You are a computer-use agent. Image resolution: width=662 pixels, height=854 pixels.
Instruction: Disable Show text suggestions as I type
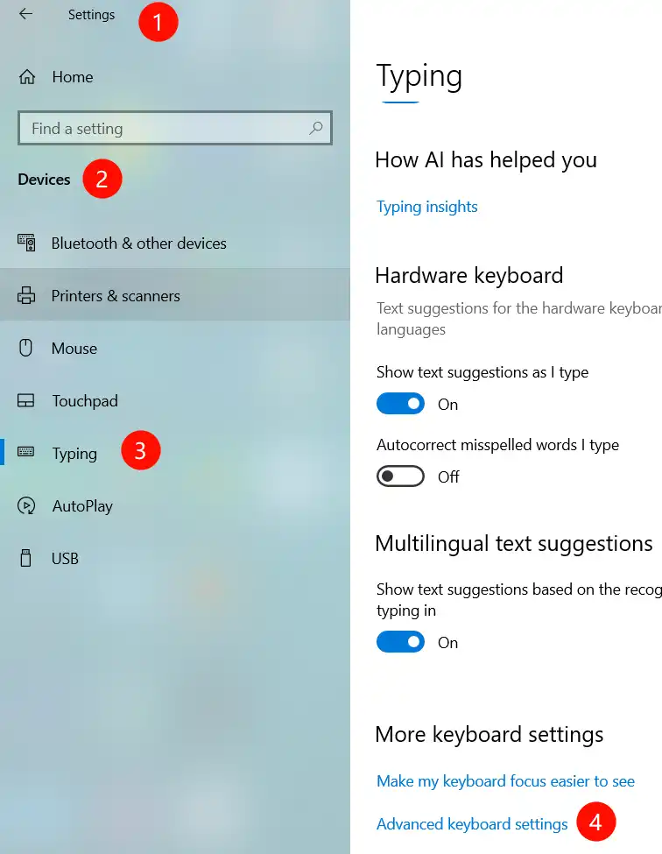400,404
